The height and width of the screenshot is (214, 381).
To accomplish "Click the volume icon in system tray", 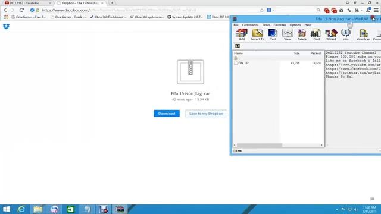I will coord(356,209).
